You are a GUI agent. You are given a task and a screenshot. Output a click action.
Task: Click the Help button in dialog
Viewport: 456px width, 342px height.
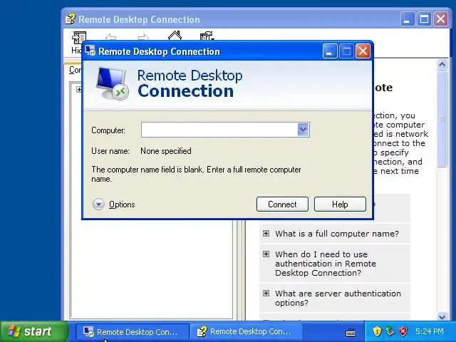click(x=340, y=204)
